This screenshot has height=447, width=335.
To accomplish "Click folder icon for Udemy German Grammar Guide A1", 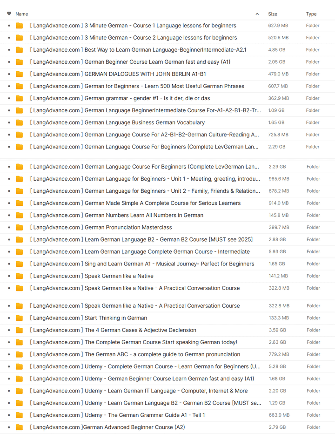I will (20, 415).
